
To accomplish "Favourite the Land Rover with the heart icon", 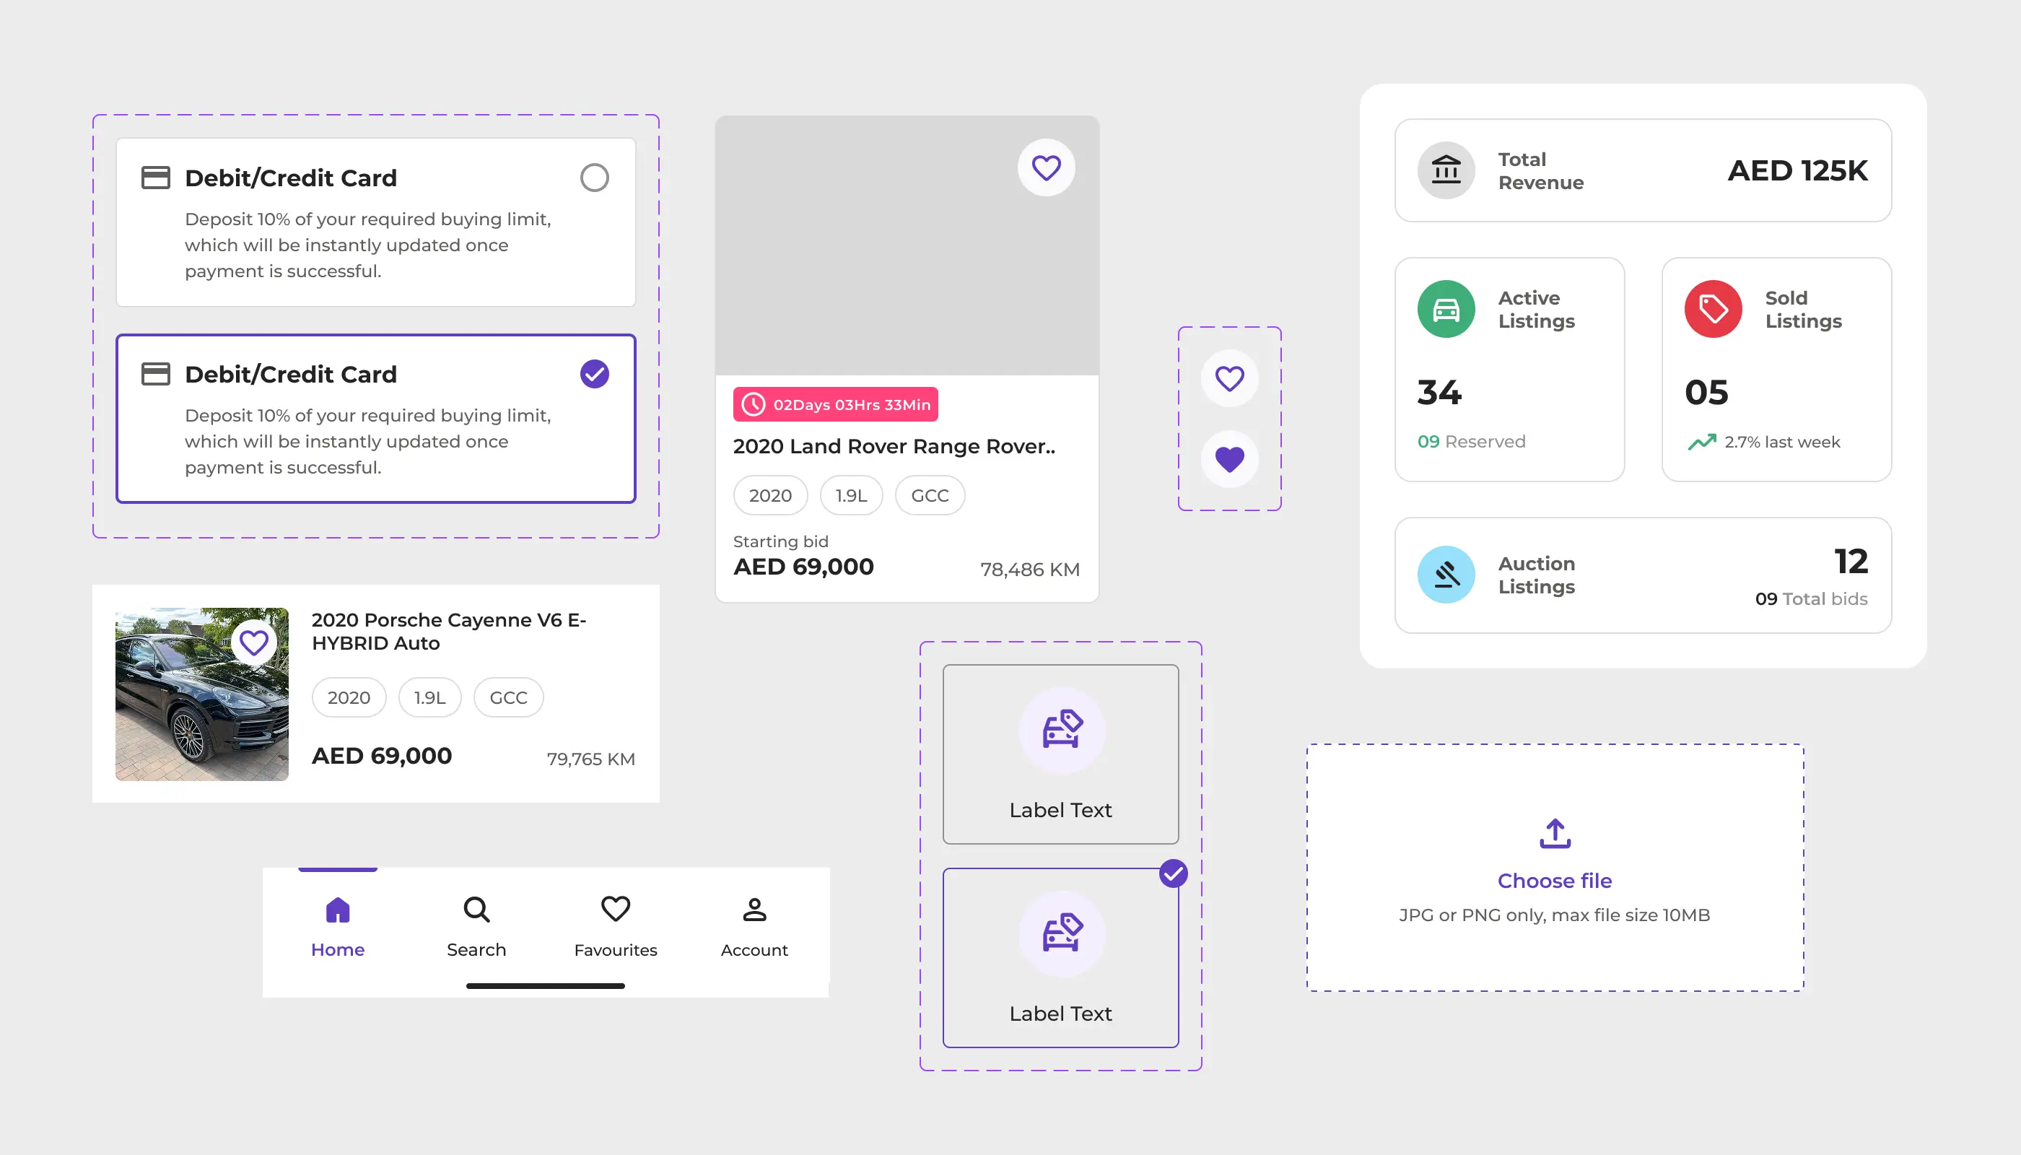I will [1045, 167].
